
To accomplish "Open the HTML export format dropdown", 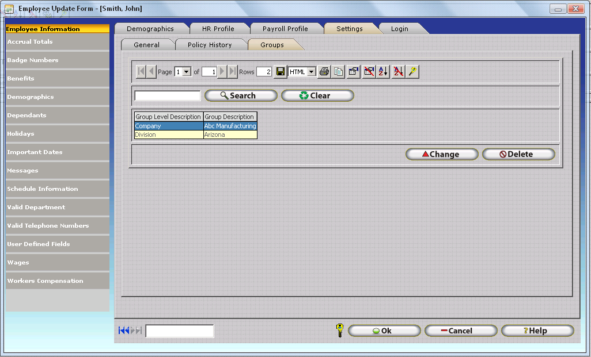I will coord(312,72).
